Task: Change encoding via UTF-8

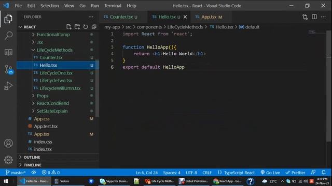Action: pos(191,173)
